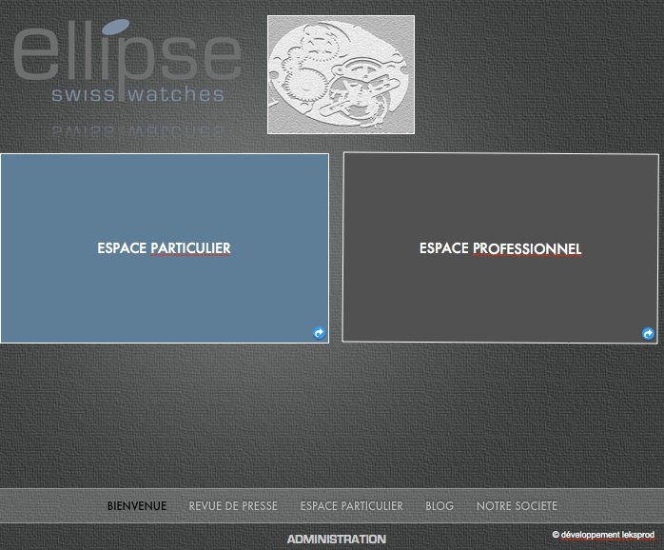This screenshot has width=664, height=550.
Task: Open the watch movement image
Action: pyautogui.click(x=341, y=74)
